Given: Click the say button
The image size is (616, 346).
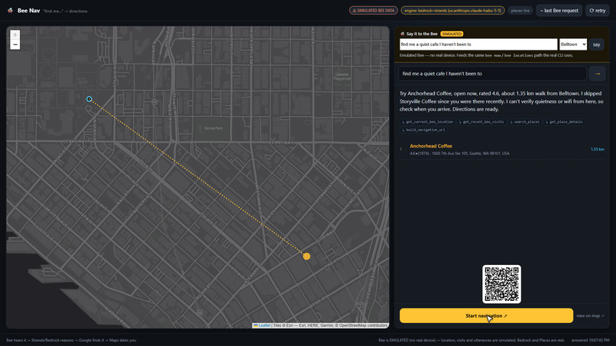Looking at the screenshot, I should pyautogui.click(x=596, y=44).
